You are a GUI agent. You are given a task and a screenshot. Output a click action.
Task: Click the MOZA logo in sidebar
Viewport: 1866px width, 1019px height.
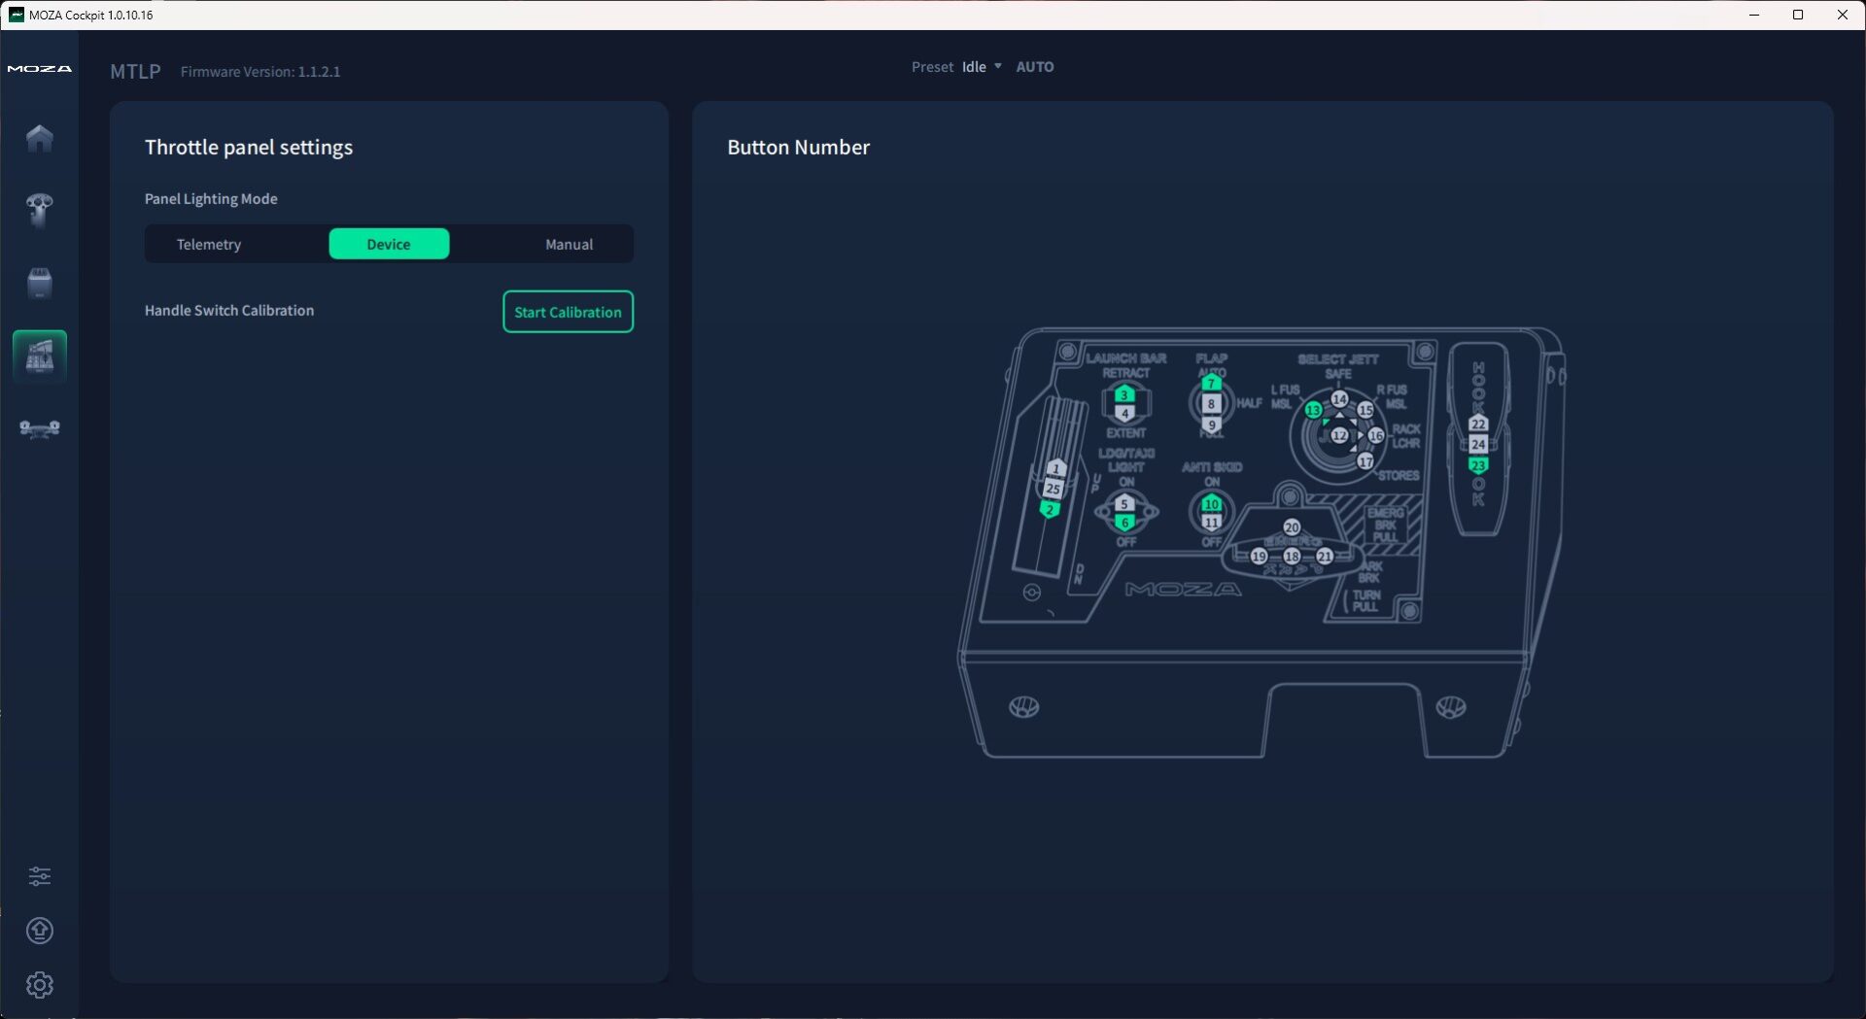tap(40, 69)
